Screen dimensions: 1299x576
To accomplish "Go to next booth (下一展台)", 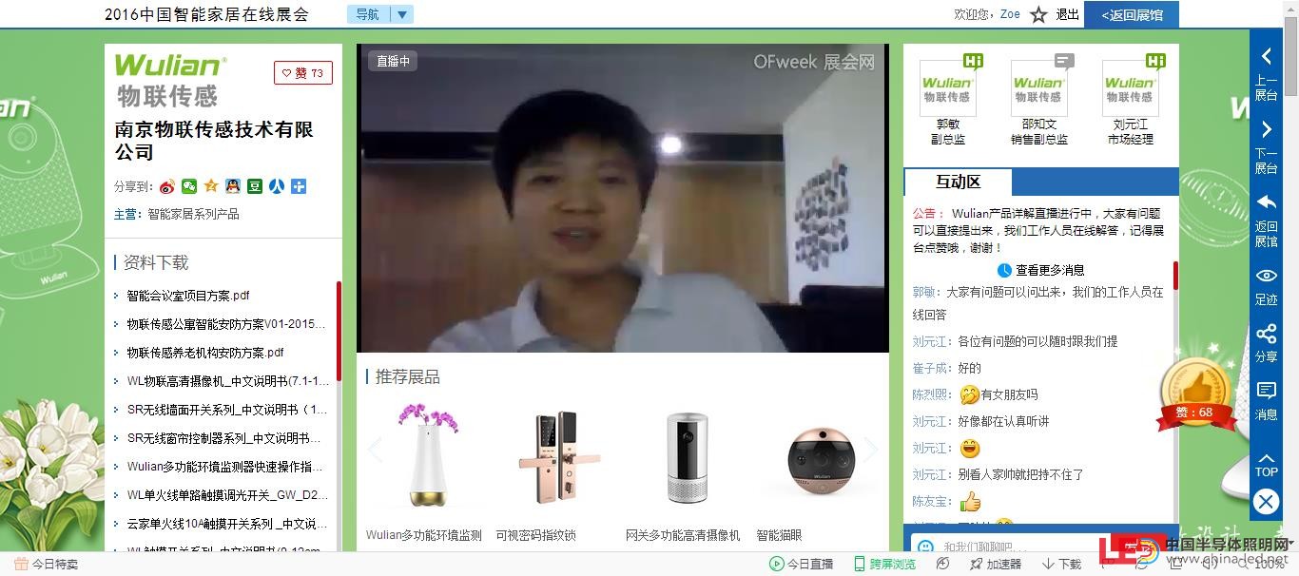I will click(1266, 145).
